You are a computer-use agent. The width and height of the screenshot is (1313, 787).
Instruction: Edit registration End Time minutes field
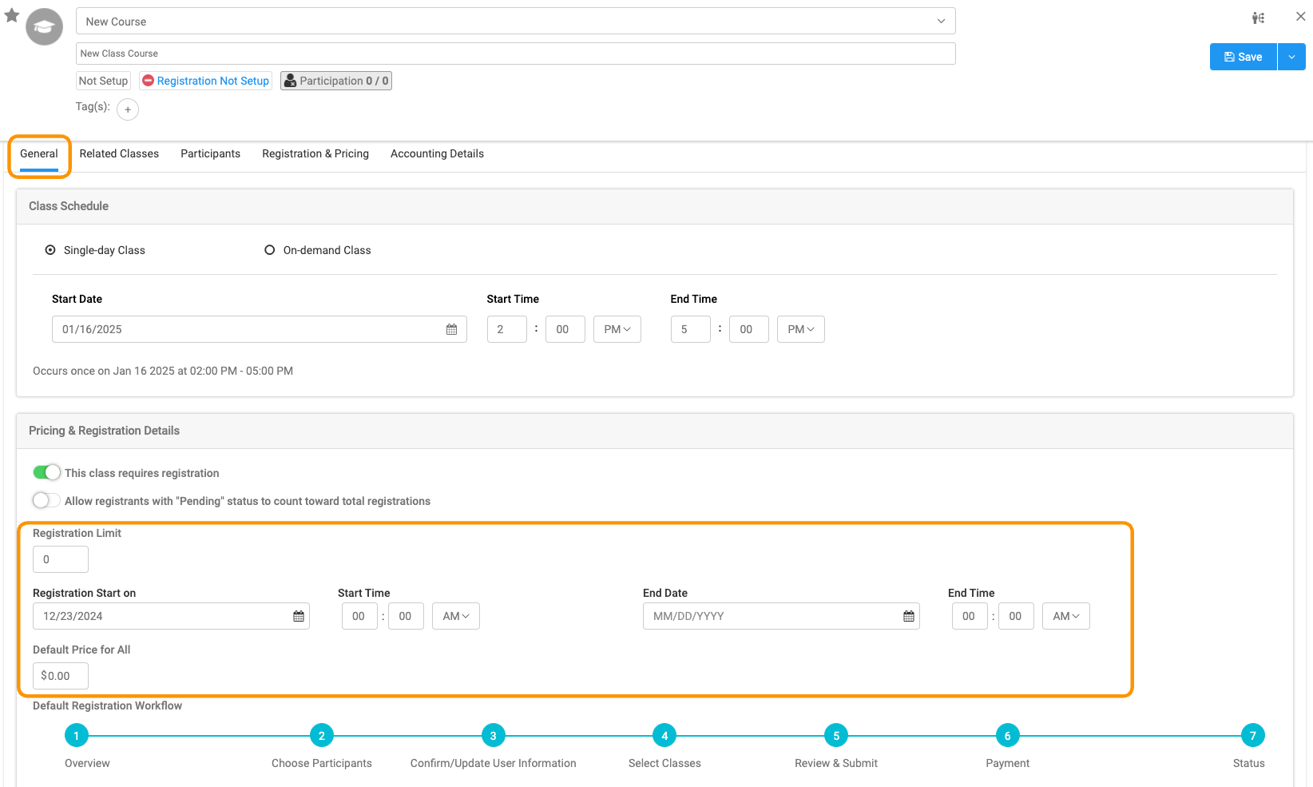(x=1016, y=616)
